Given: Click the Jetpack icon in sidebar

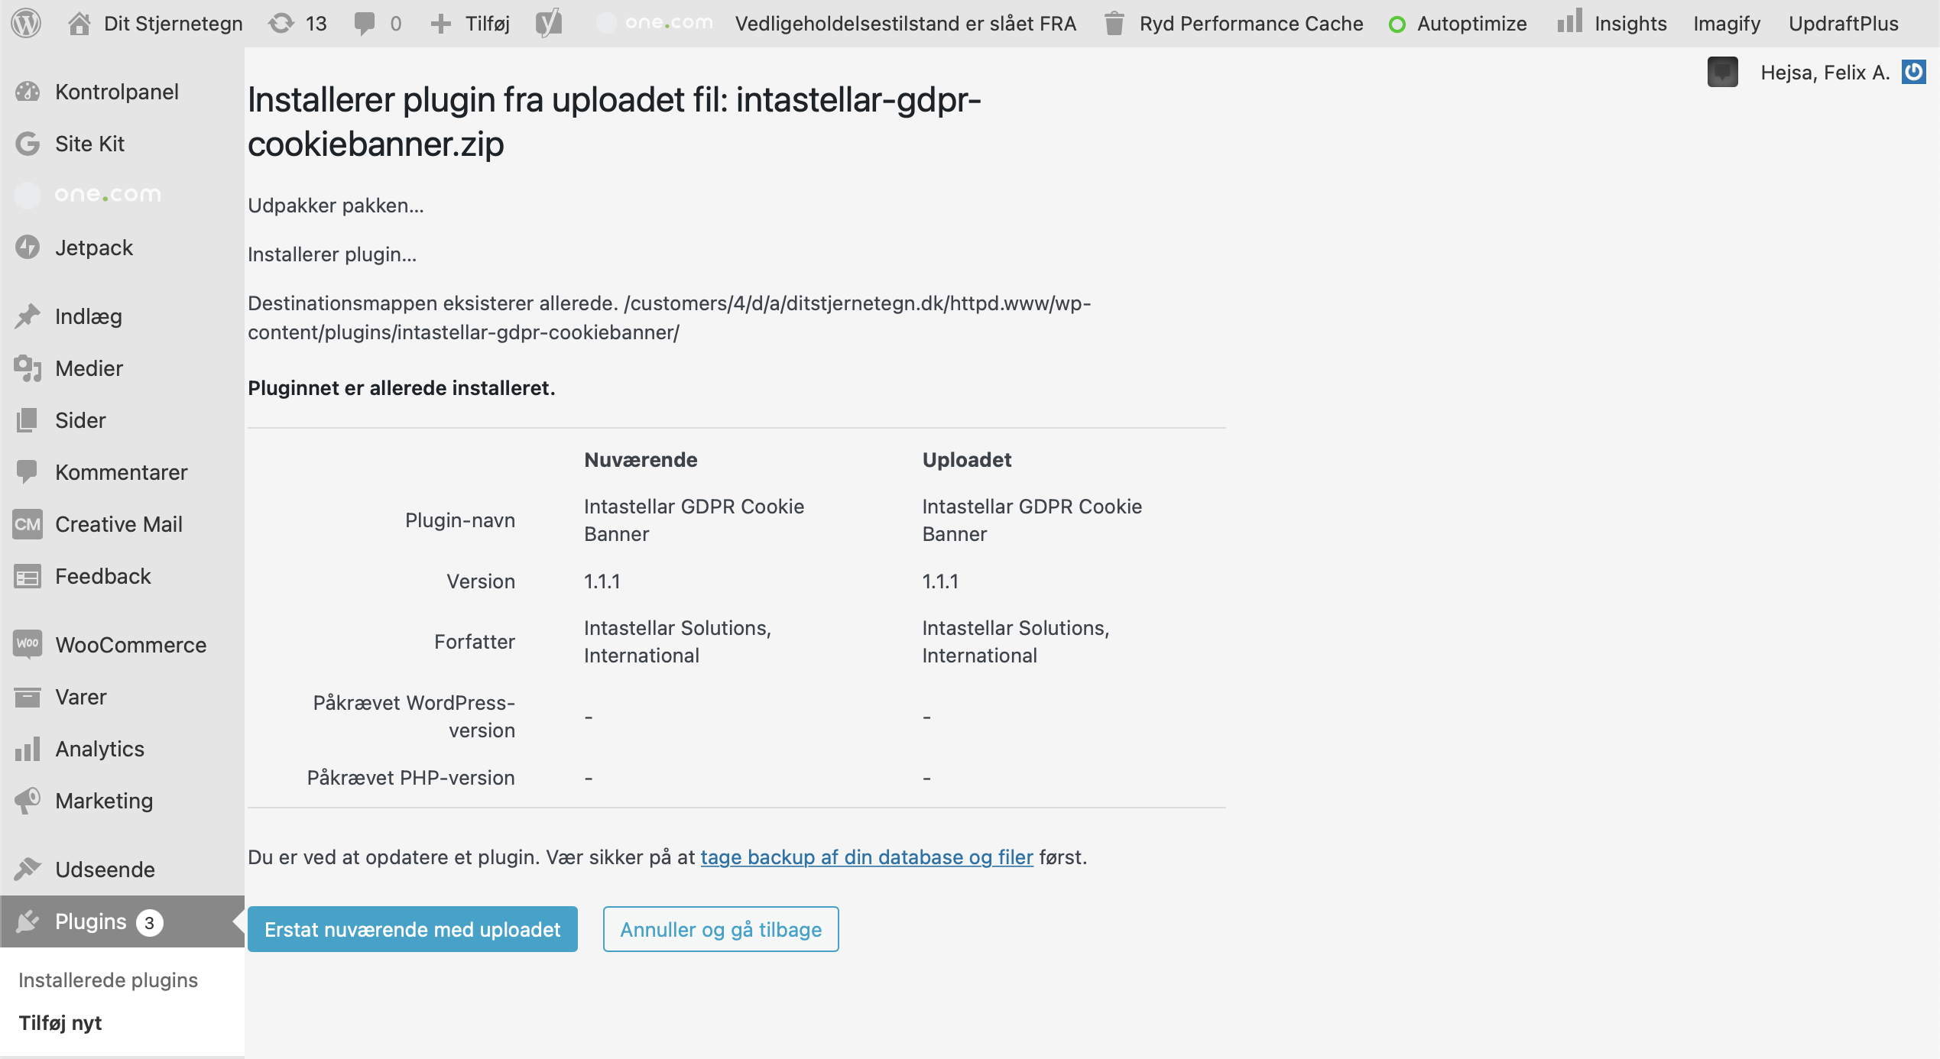Looking at the screenshot, I should (x=28, y=248).
